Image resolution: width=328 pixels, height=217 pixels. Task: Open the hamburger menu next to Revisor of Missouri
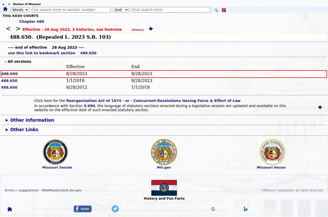click(9, 4)
